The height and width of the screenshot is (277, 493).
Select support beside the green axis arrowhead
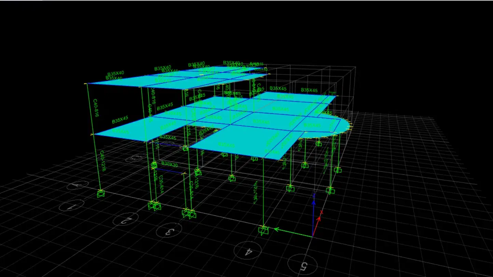[263, 230]
